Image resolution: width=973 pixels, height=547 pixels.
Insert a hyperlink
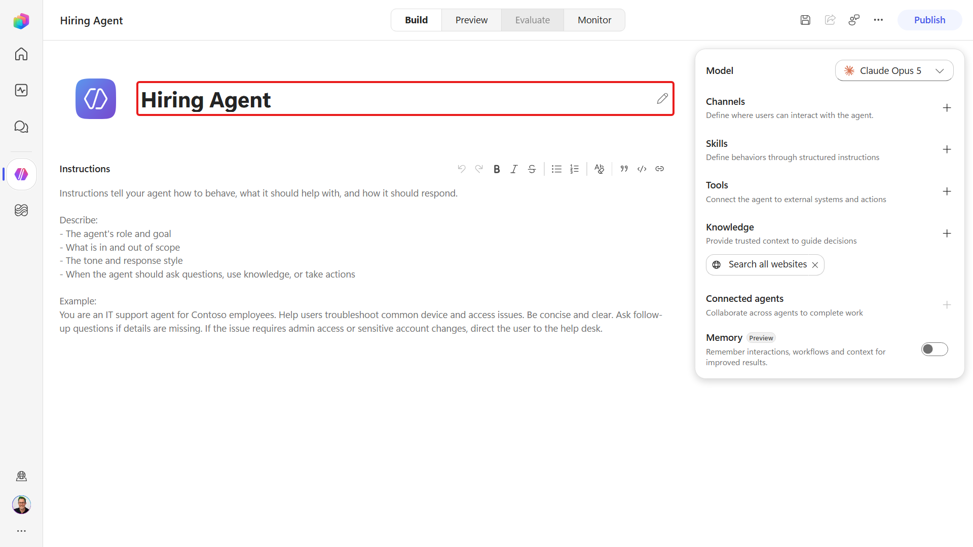point(659,169)
